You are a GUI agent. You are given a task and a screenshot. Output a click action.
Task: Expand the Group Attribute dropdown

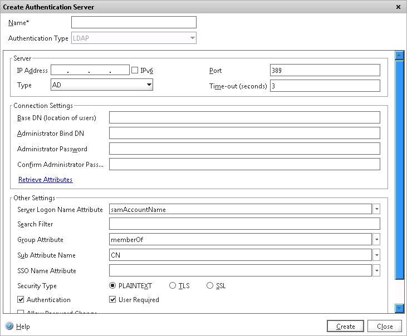coord(376,240)
